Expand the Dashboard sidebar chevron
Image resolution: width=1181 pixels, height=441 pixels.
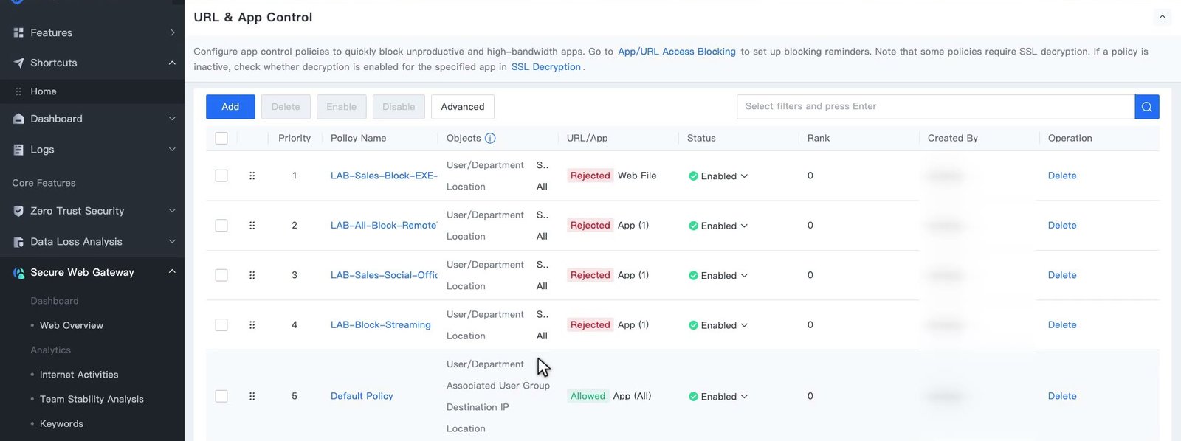click(x=172, y=119)
